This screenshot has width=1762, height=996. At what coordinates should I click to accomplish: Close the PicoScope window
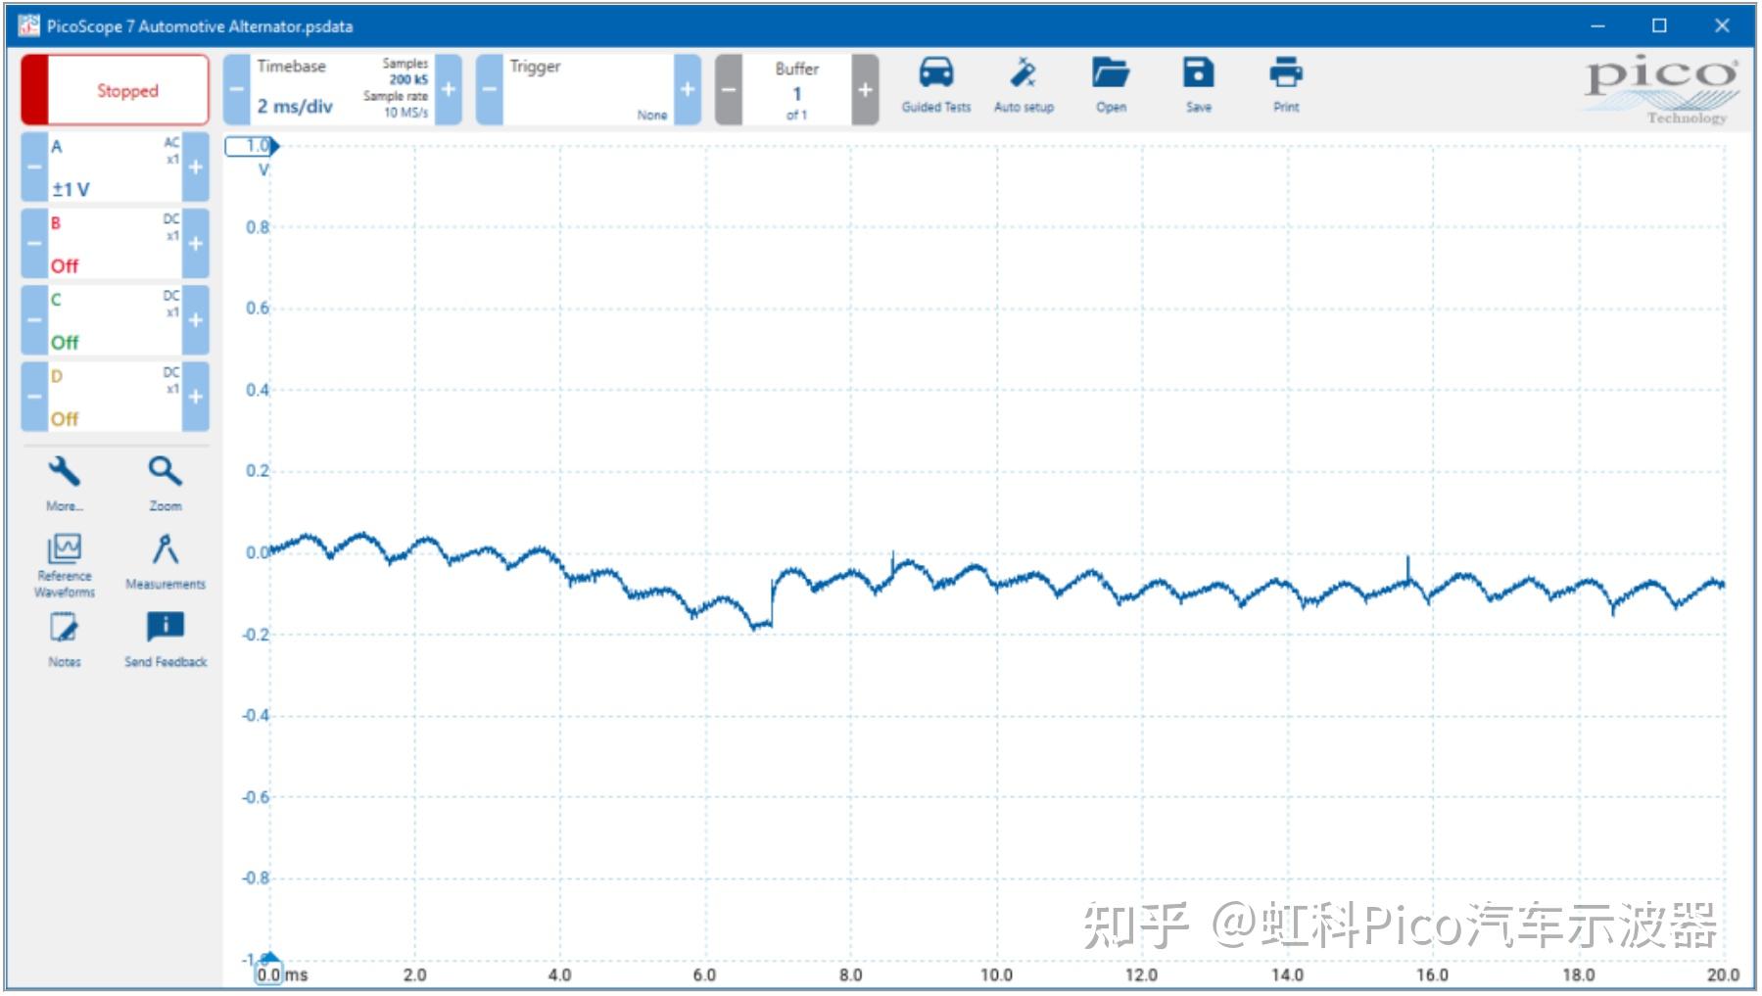click(x=1722, y=25)
